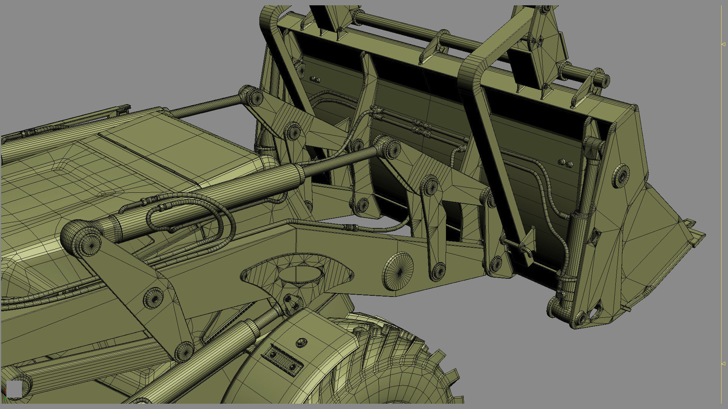This screenshot has height=409, width=728.
Task: Click the lower pivot pin of left lift link
Action: coord(184,351)
